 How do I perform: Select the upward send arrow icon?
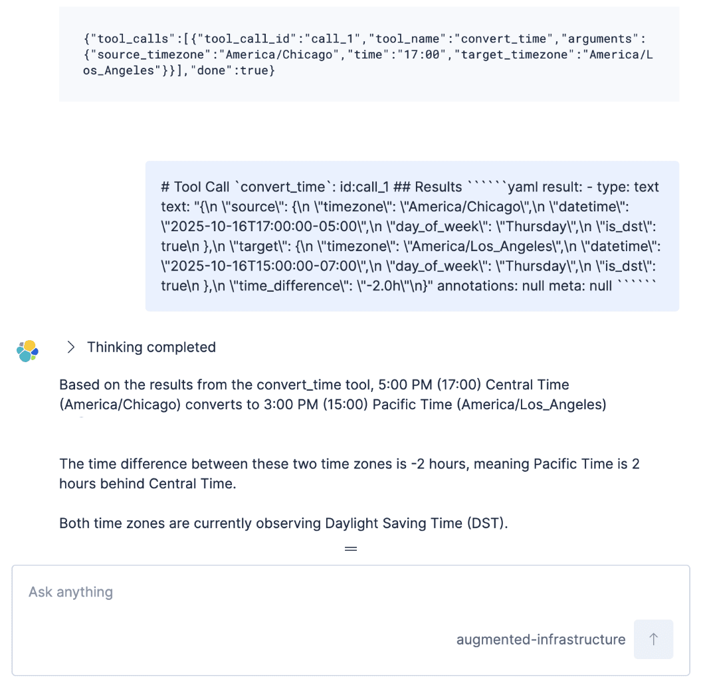[x=653, y=639]
